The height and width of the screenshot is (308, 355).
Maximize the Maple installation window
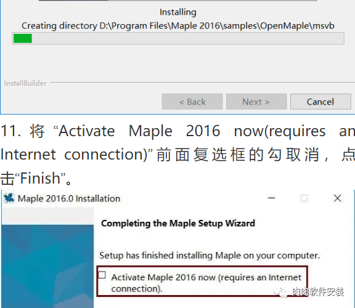pos(304,198)
